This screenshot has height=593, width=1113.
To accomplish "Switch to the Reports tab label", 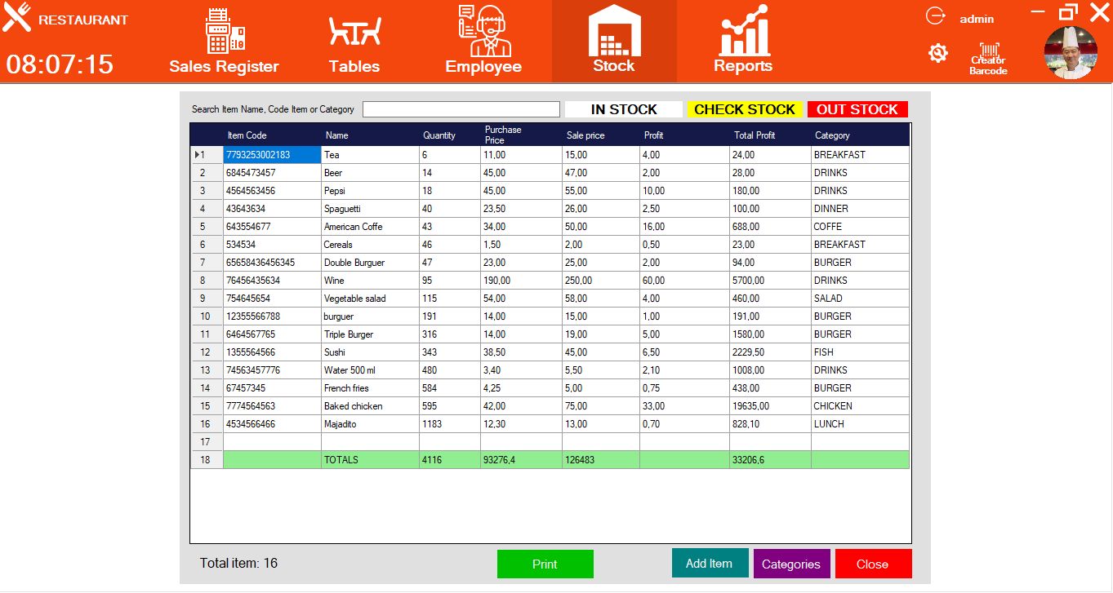I will [743, 66].
